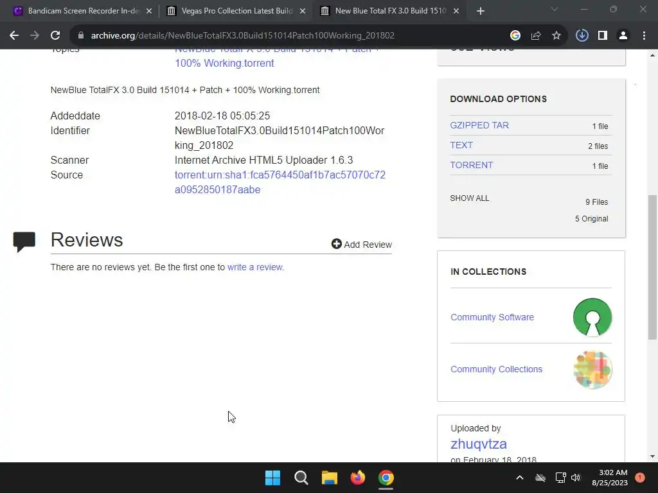Click the scrollbar up arrow

click(652, 55)
